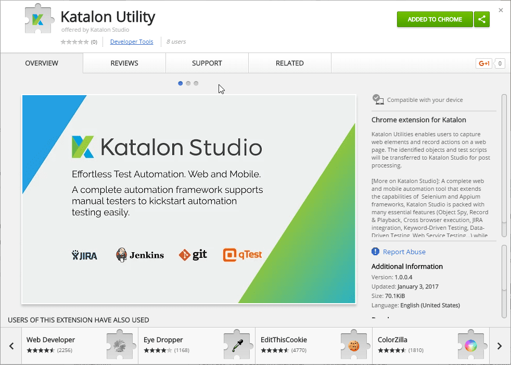511x365 pixels.
Task: Click the 'Users of this extension have also used' heading
Action: click(78, 320)
